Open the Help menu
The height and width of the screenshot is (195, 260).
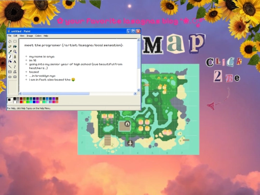tap(46, 36)
